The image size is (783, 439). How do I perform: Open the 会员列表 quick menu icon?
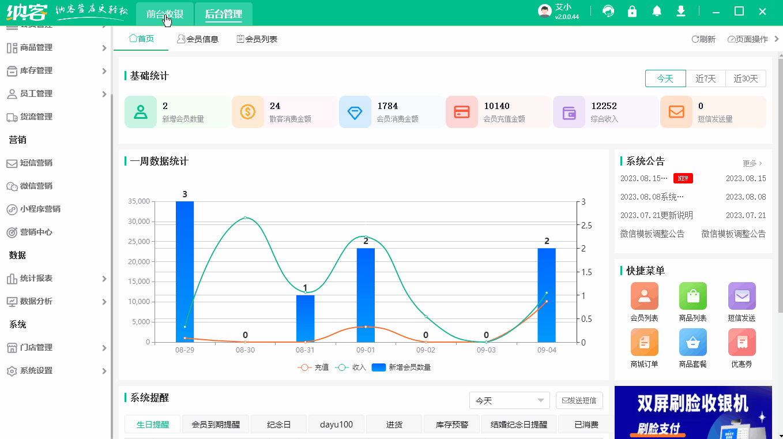click(644, 296)
